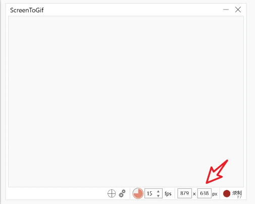This screenshot has height=204, width=255.
Task: Click the height field showing 638
Action: coord(205,193)
